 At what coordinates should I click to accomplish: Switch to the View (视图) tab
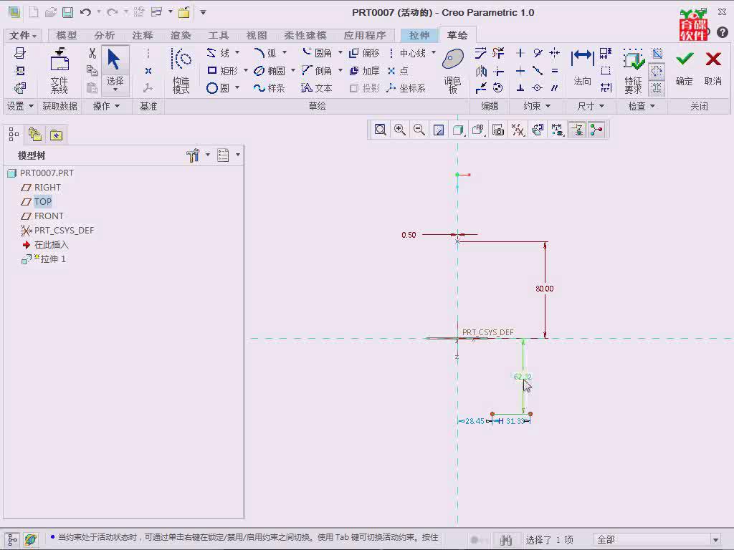coord(256,35)
